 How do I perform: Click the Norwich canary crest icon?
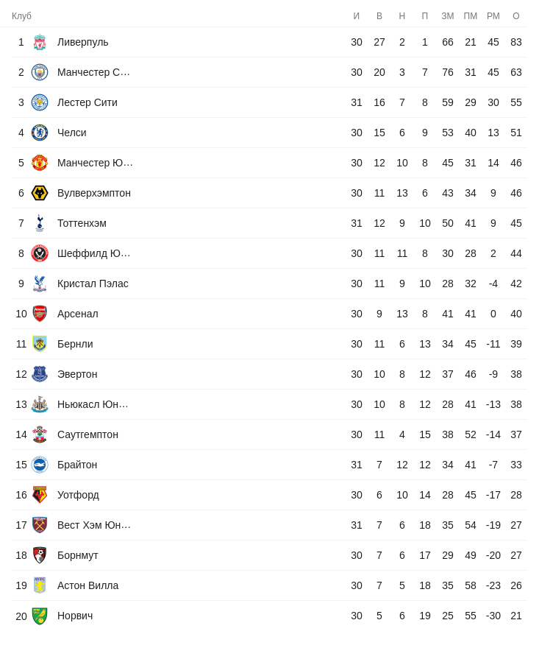[x=40, y=616]
